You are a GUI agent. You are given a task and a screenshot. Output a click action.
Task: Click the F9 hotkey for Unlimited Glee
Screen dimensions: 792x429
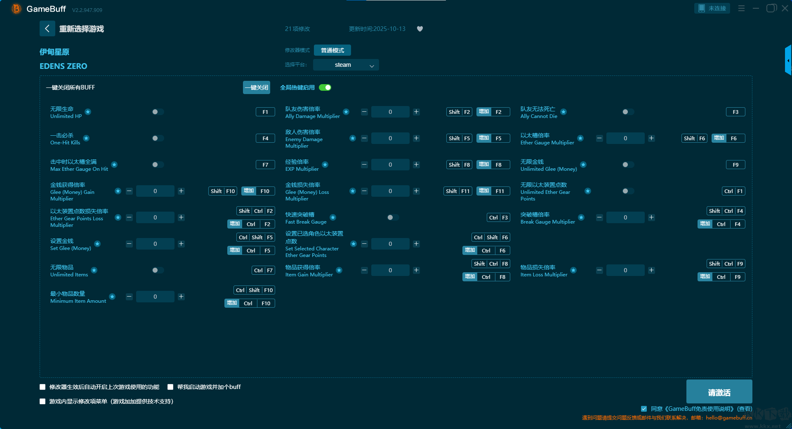pos(735,165)
